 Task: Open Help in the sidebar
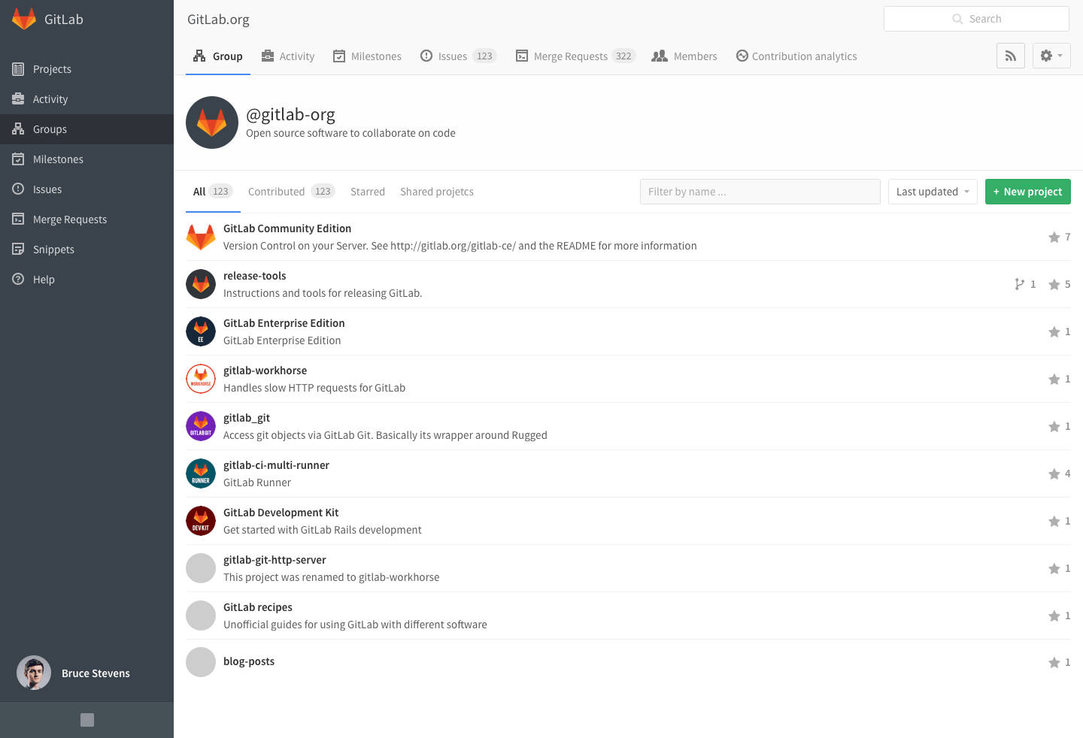point(86,280)
